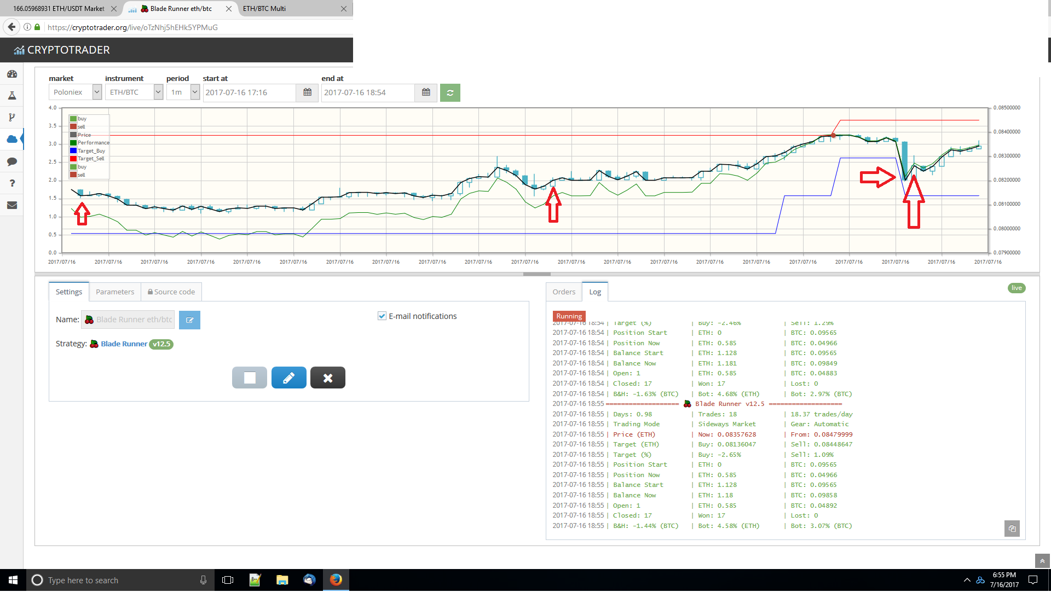Switch to the Orders tab

tap(564, 292)
